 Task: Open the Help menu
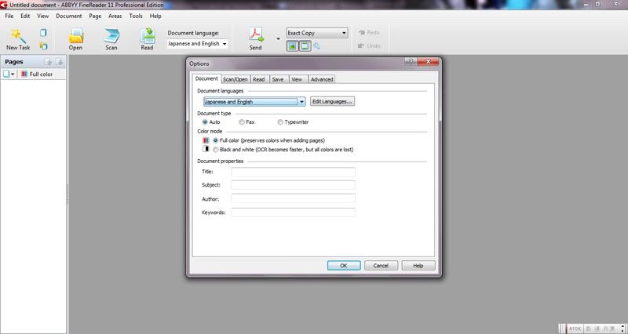pyautogui.click(x=155, y=16)
